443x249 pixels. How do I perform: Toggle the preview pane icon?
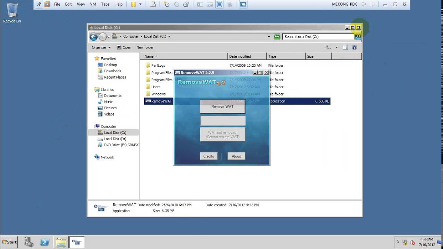click(x=345, y=47)
